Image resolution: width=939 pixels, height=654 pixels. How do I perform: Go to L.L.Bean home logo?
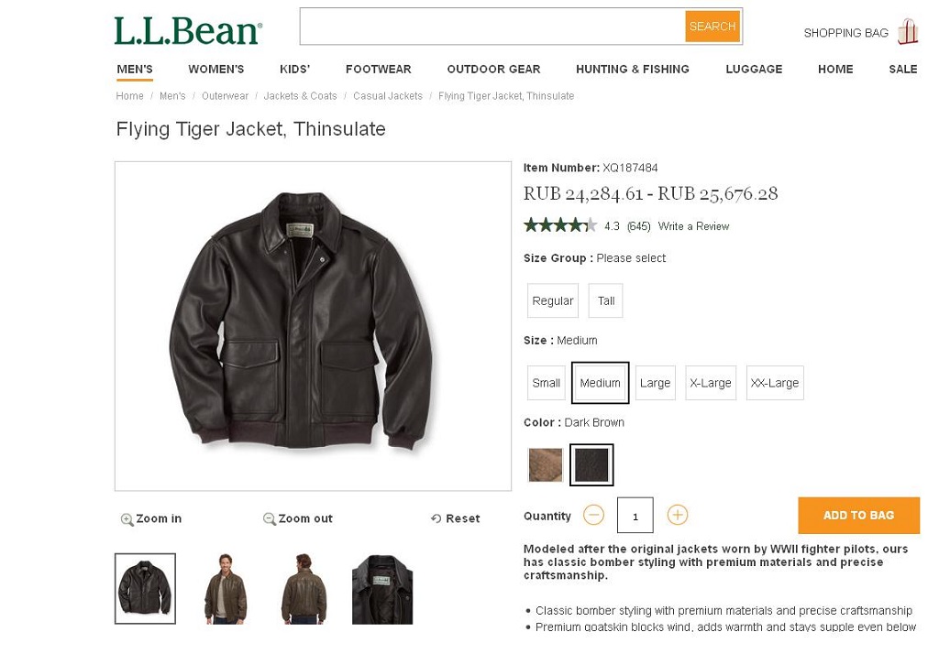[x=188, y=31]
